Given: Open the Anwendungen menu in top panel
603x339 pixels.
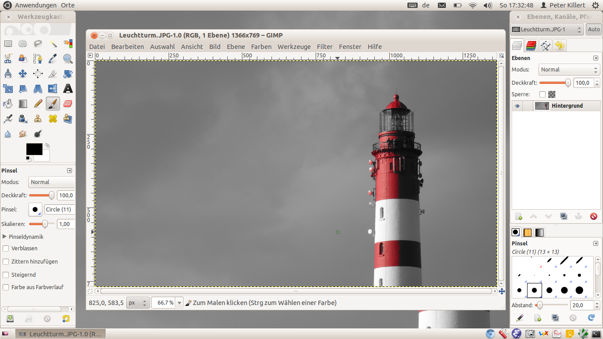Looking at the screenshot, I should (x=36, y=5).
